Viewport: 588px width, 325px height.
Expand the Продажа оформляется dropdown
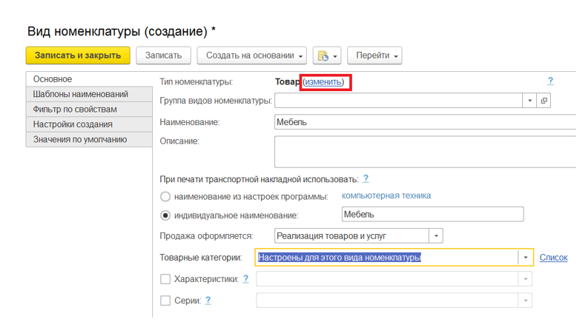[x=436, y=236]
